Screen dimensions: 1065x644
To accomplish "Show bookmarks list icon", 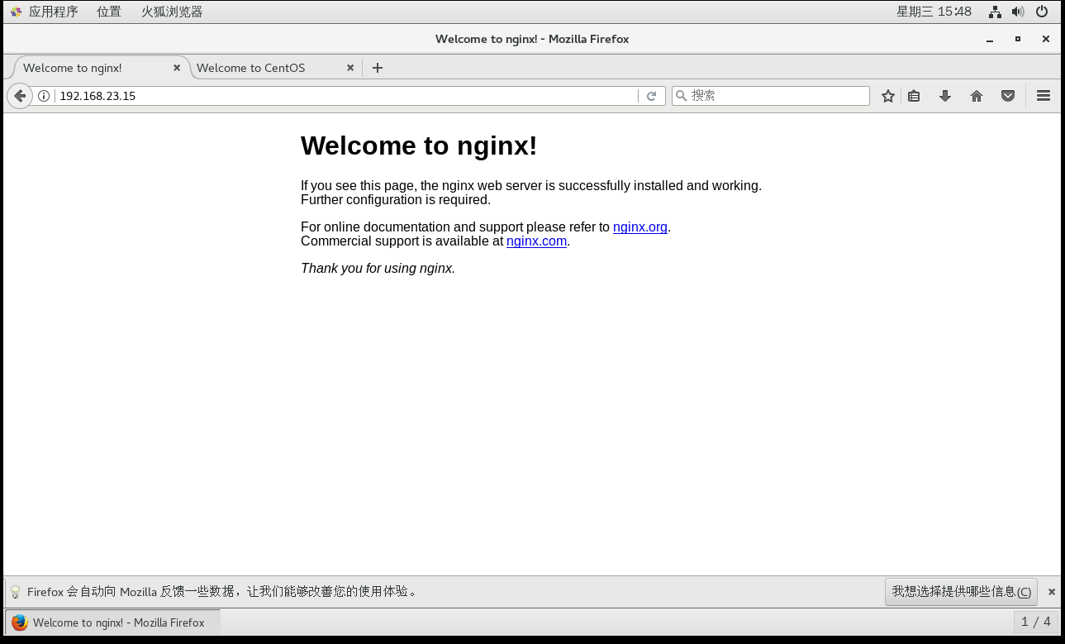I will (914, 96).
